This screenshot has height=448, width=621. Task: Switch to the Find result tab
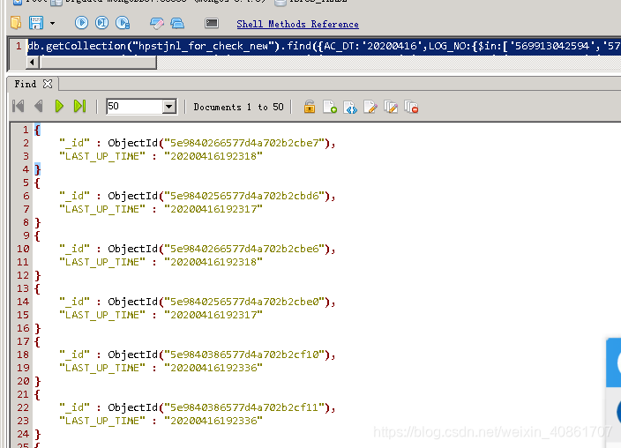(x=26, y=84)
